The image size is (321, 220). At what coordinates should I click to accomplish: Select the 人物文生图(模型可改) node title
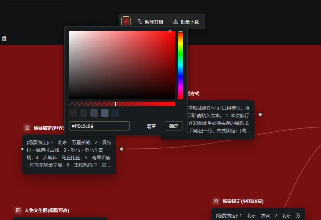pos(47,211)
